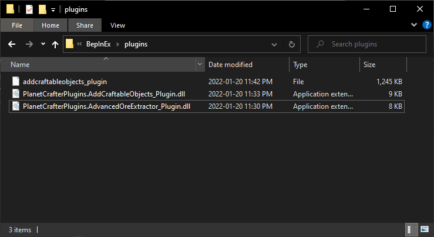
Task: Open the quick access toolbar customize dropdown
Action: coord(53,10)
